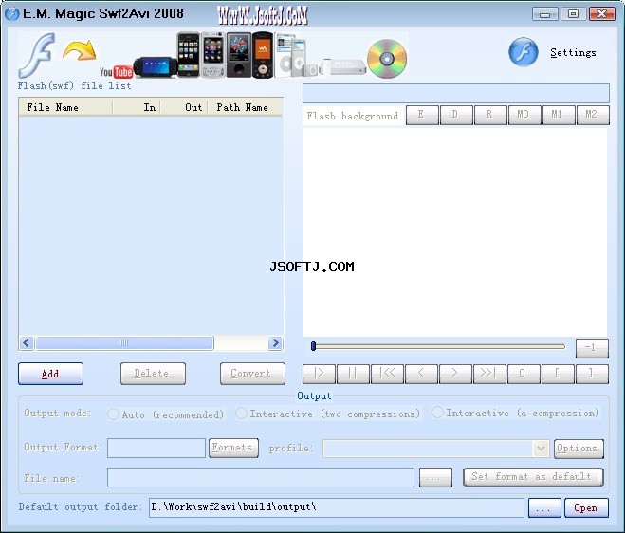The image size is (625, 533).
Task: Step back one frame with < button
Action: (421, 374)
